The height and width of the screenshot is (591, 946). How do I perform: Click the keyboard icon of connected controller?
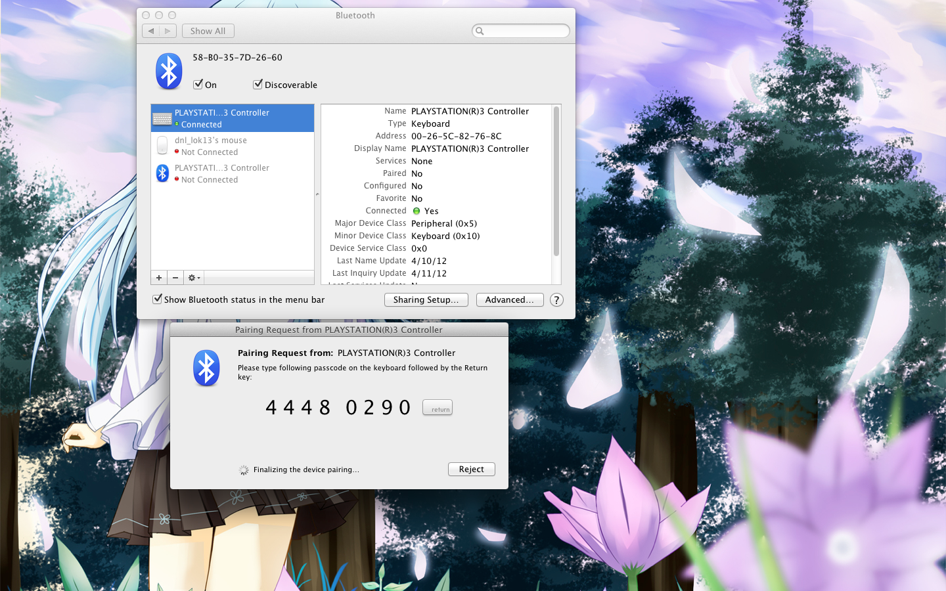[162, 119]
